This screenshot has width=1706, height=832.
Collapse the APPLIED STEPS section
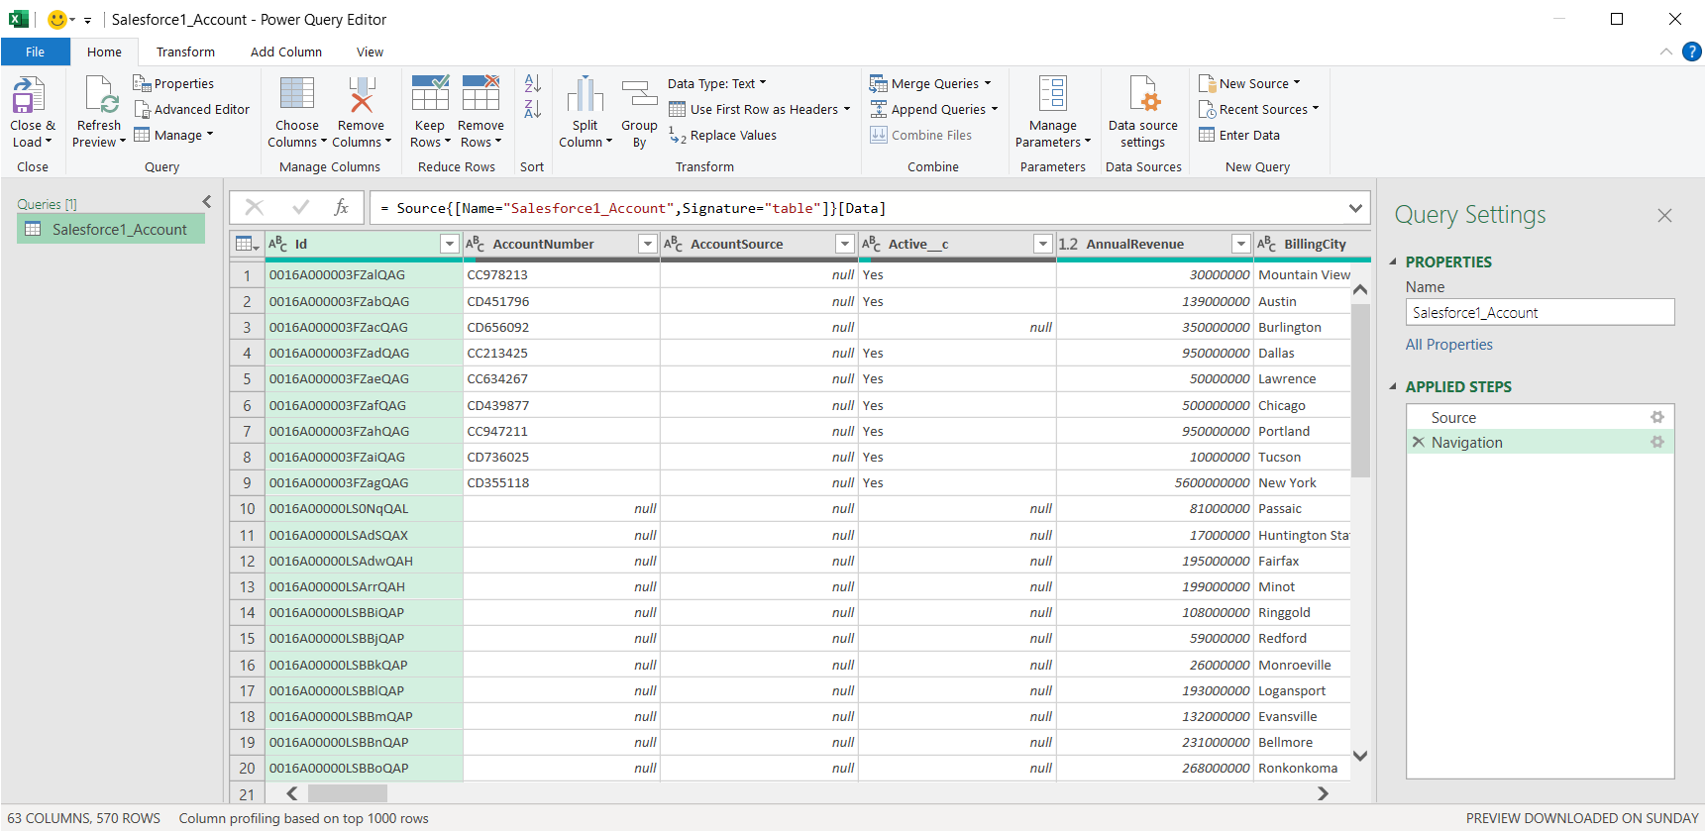[1393, 387]
